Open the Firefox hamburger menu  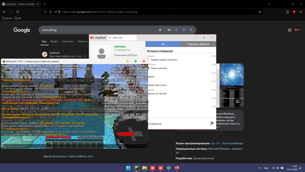[301, 12]
